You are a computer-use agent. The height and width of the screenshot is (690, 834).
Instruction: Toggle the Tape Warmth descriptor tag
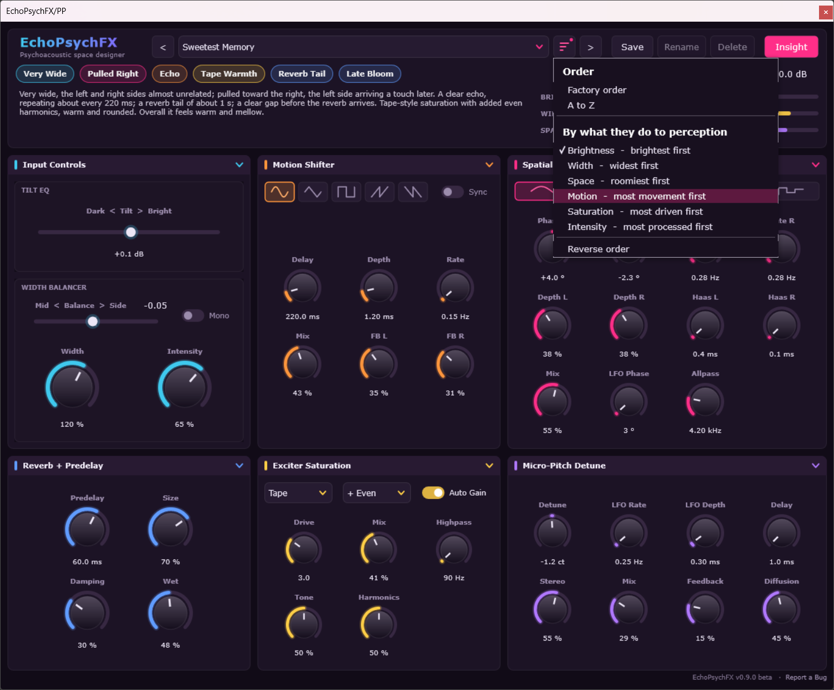tap(229, 74)
